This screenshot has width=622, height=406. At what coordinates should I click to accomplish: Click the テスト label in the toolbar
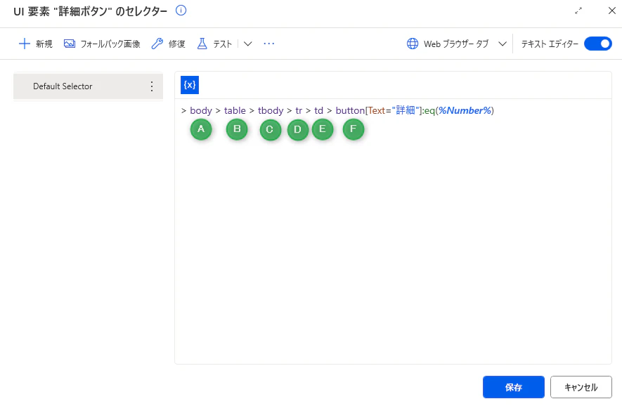point(223,44)
